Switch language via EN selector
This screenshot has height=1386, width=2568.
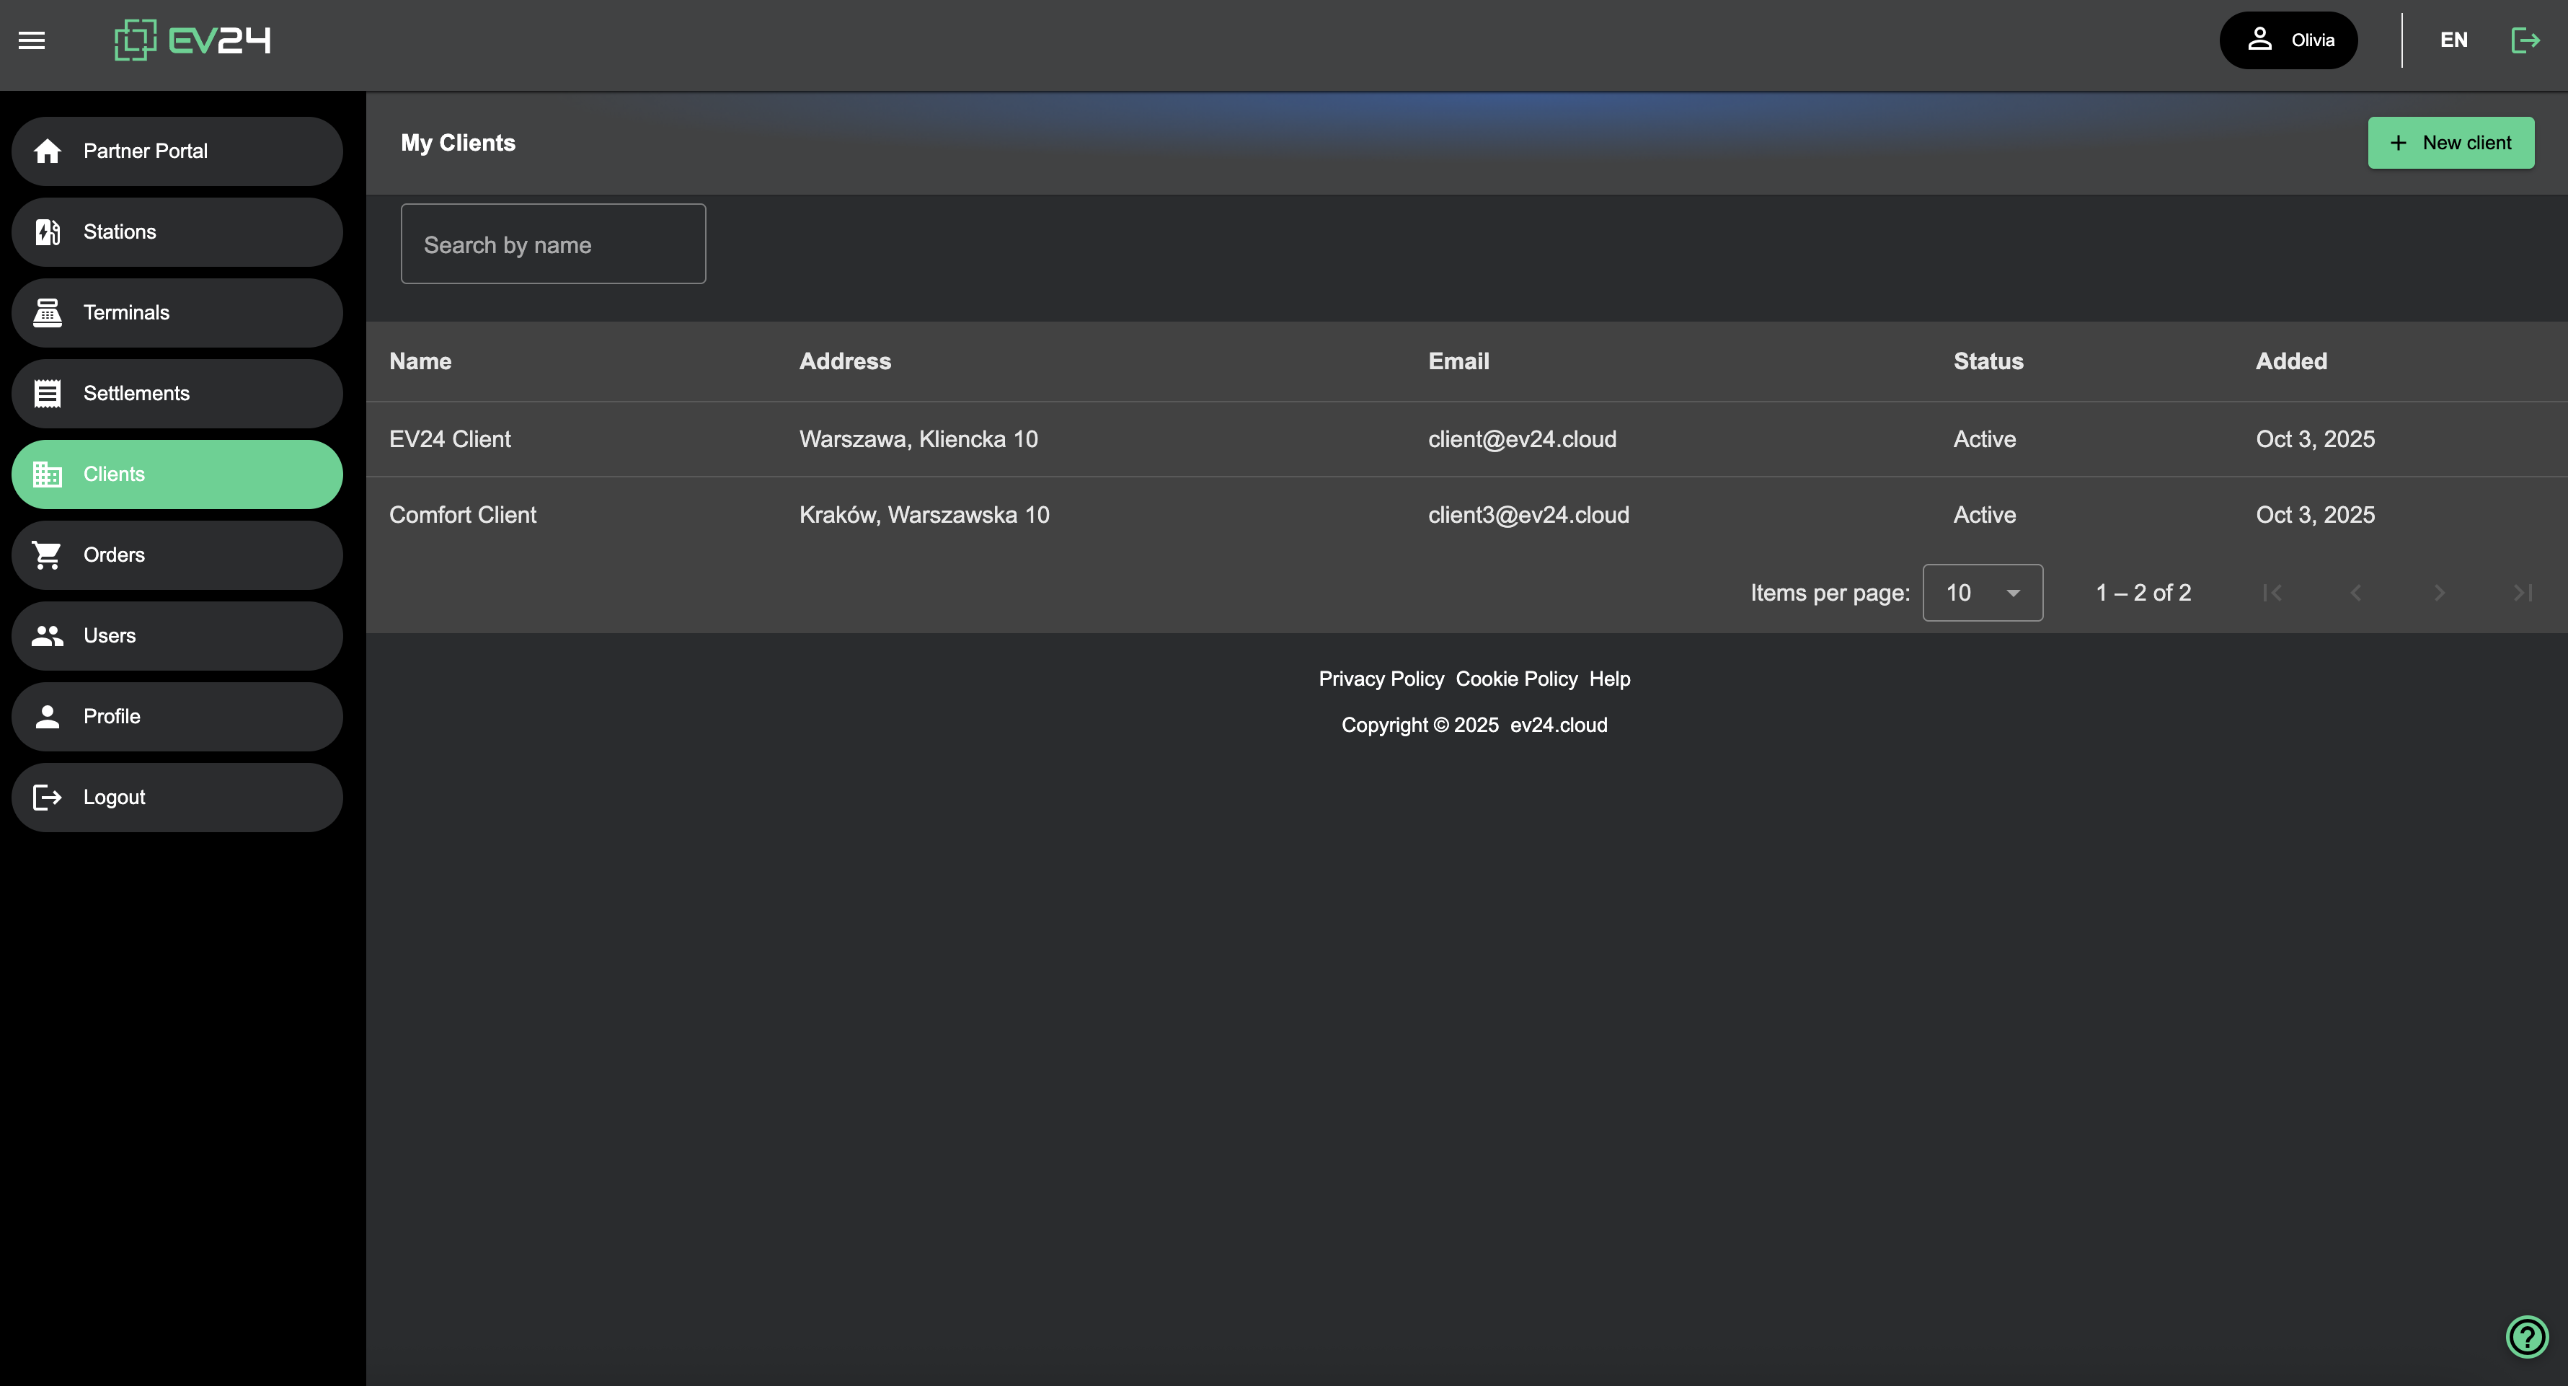(x=2453, y=40)
